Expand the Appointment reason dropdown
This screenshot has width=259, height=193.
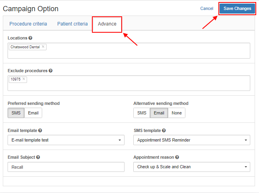tap(192, 167)
